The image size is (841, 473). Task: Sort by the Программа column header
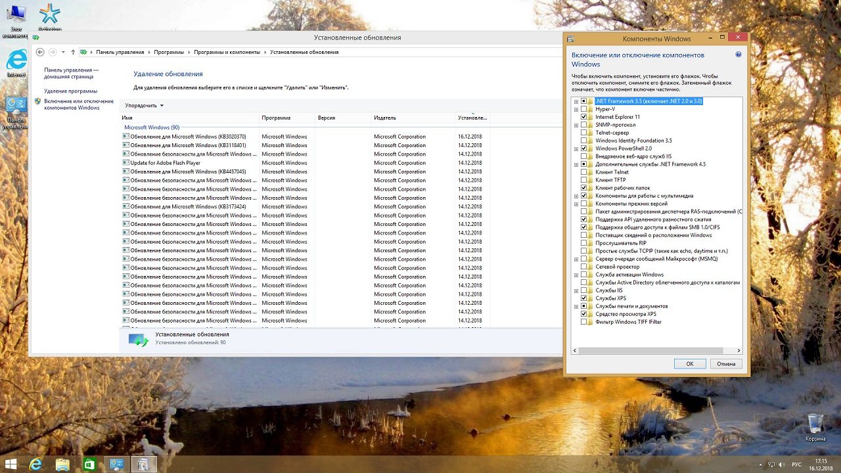click(288, 118)
